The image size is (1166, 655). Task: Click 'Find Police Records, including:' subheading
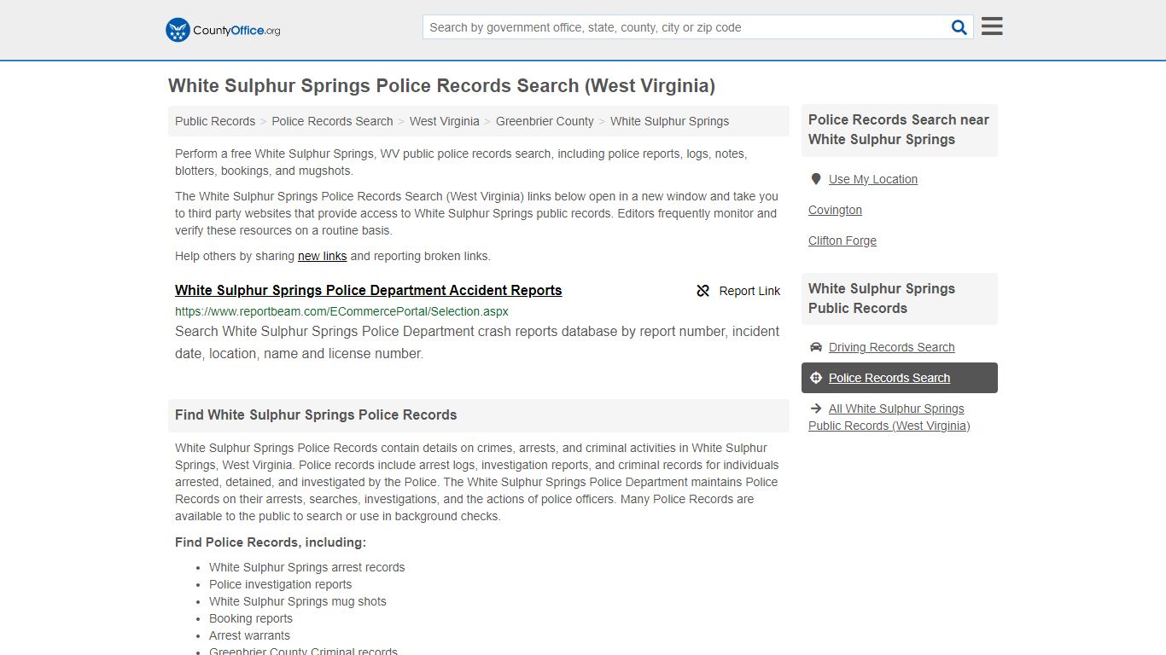271,542
